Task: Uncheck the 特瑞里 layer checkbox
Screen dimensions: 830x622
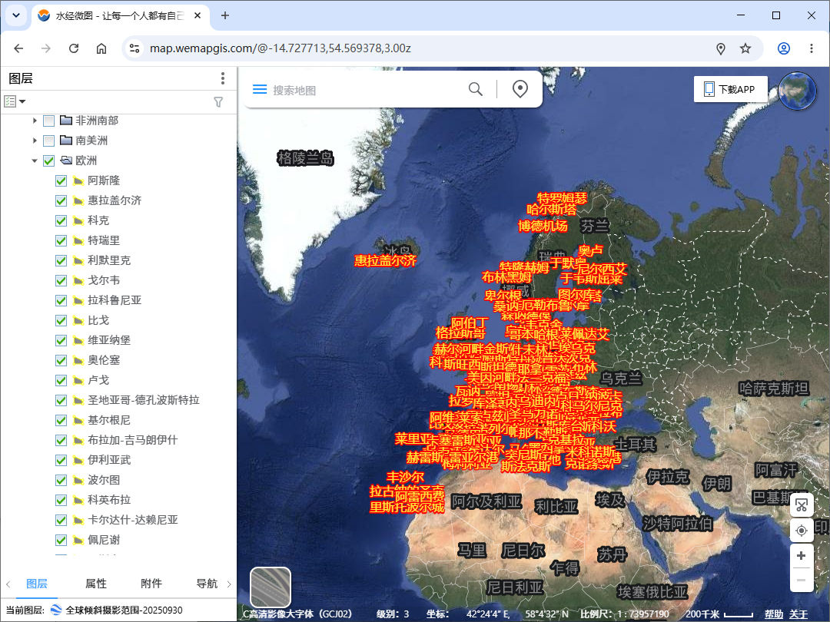Action: [x=61, y=240]
